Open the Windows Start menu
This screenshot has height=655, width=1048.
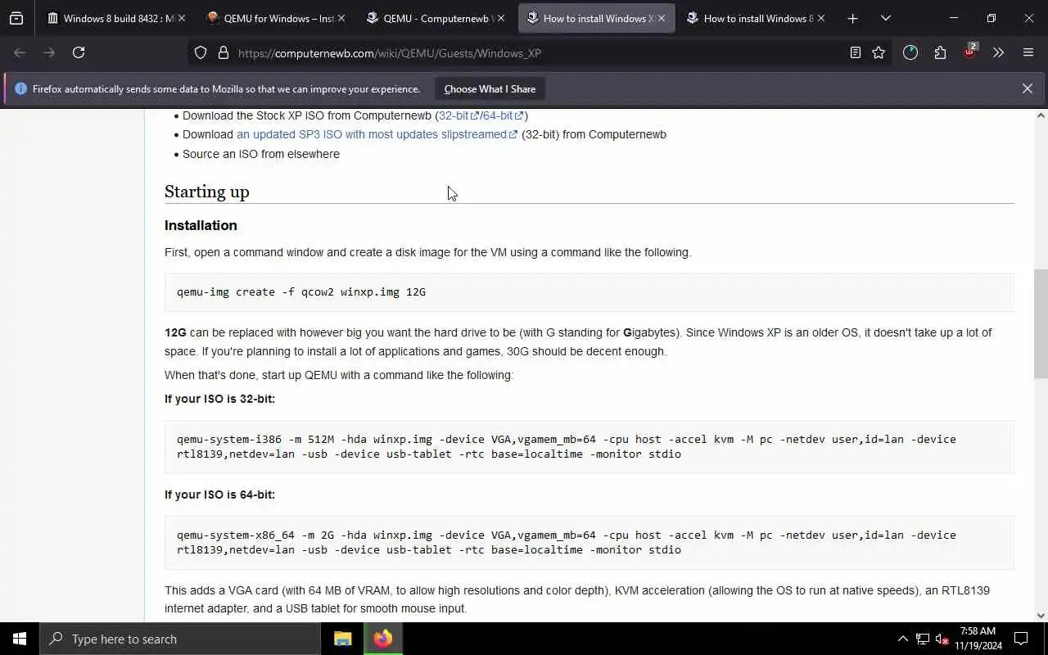pos(20,639)
